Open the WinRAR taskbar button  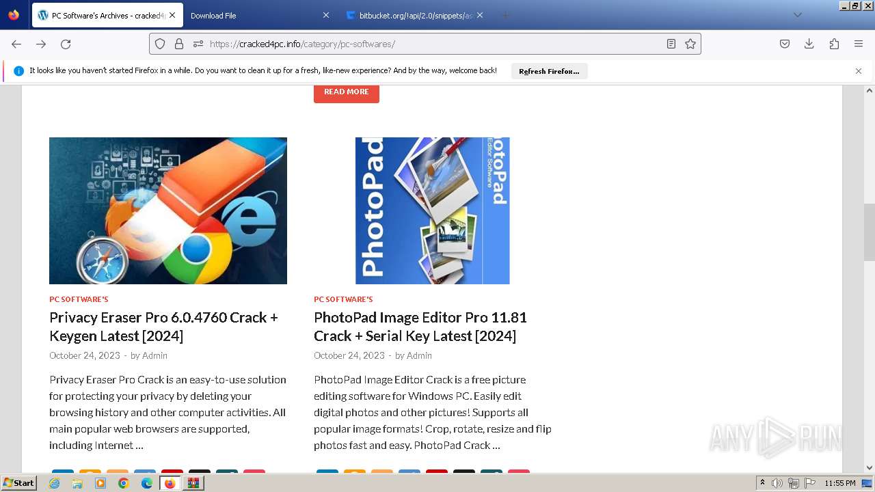(193, 483)
